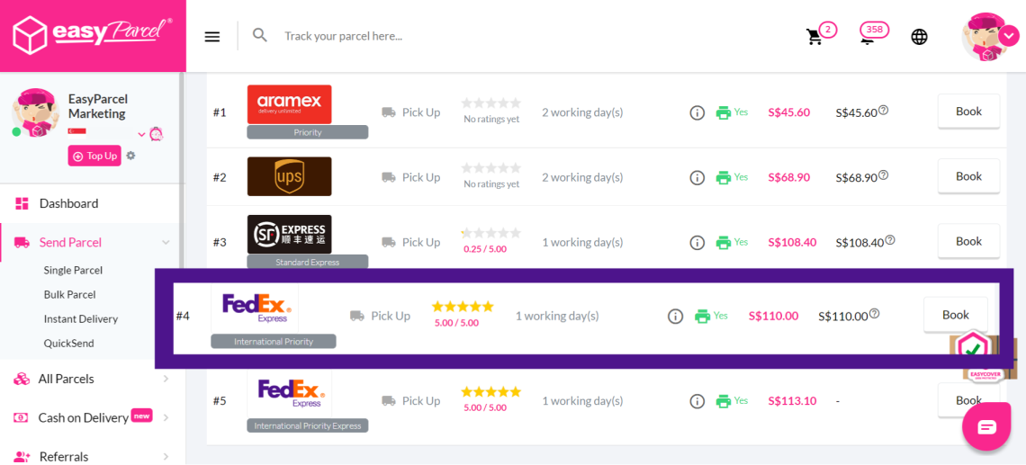The height and width of the screenshot is (465, 1026).
Task: Click the 5-star rating of FedEx International Priority
Action: [x=463, y=307]
